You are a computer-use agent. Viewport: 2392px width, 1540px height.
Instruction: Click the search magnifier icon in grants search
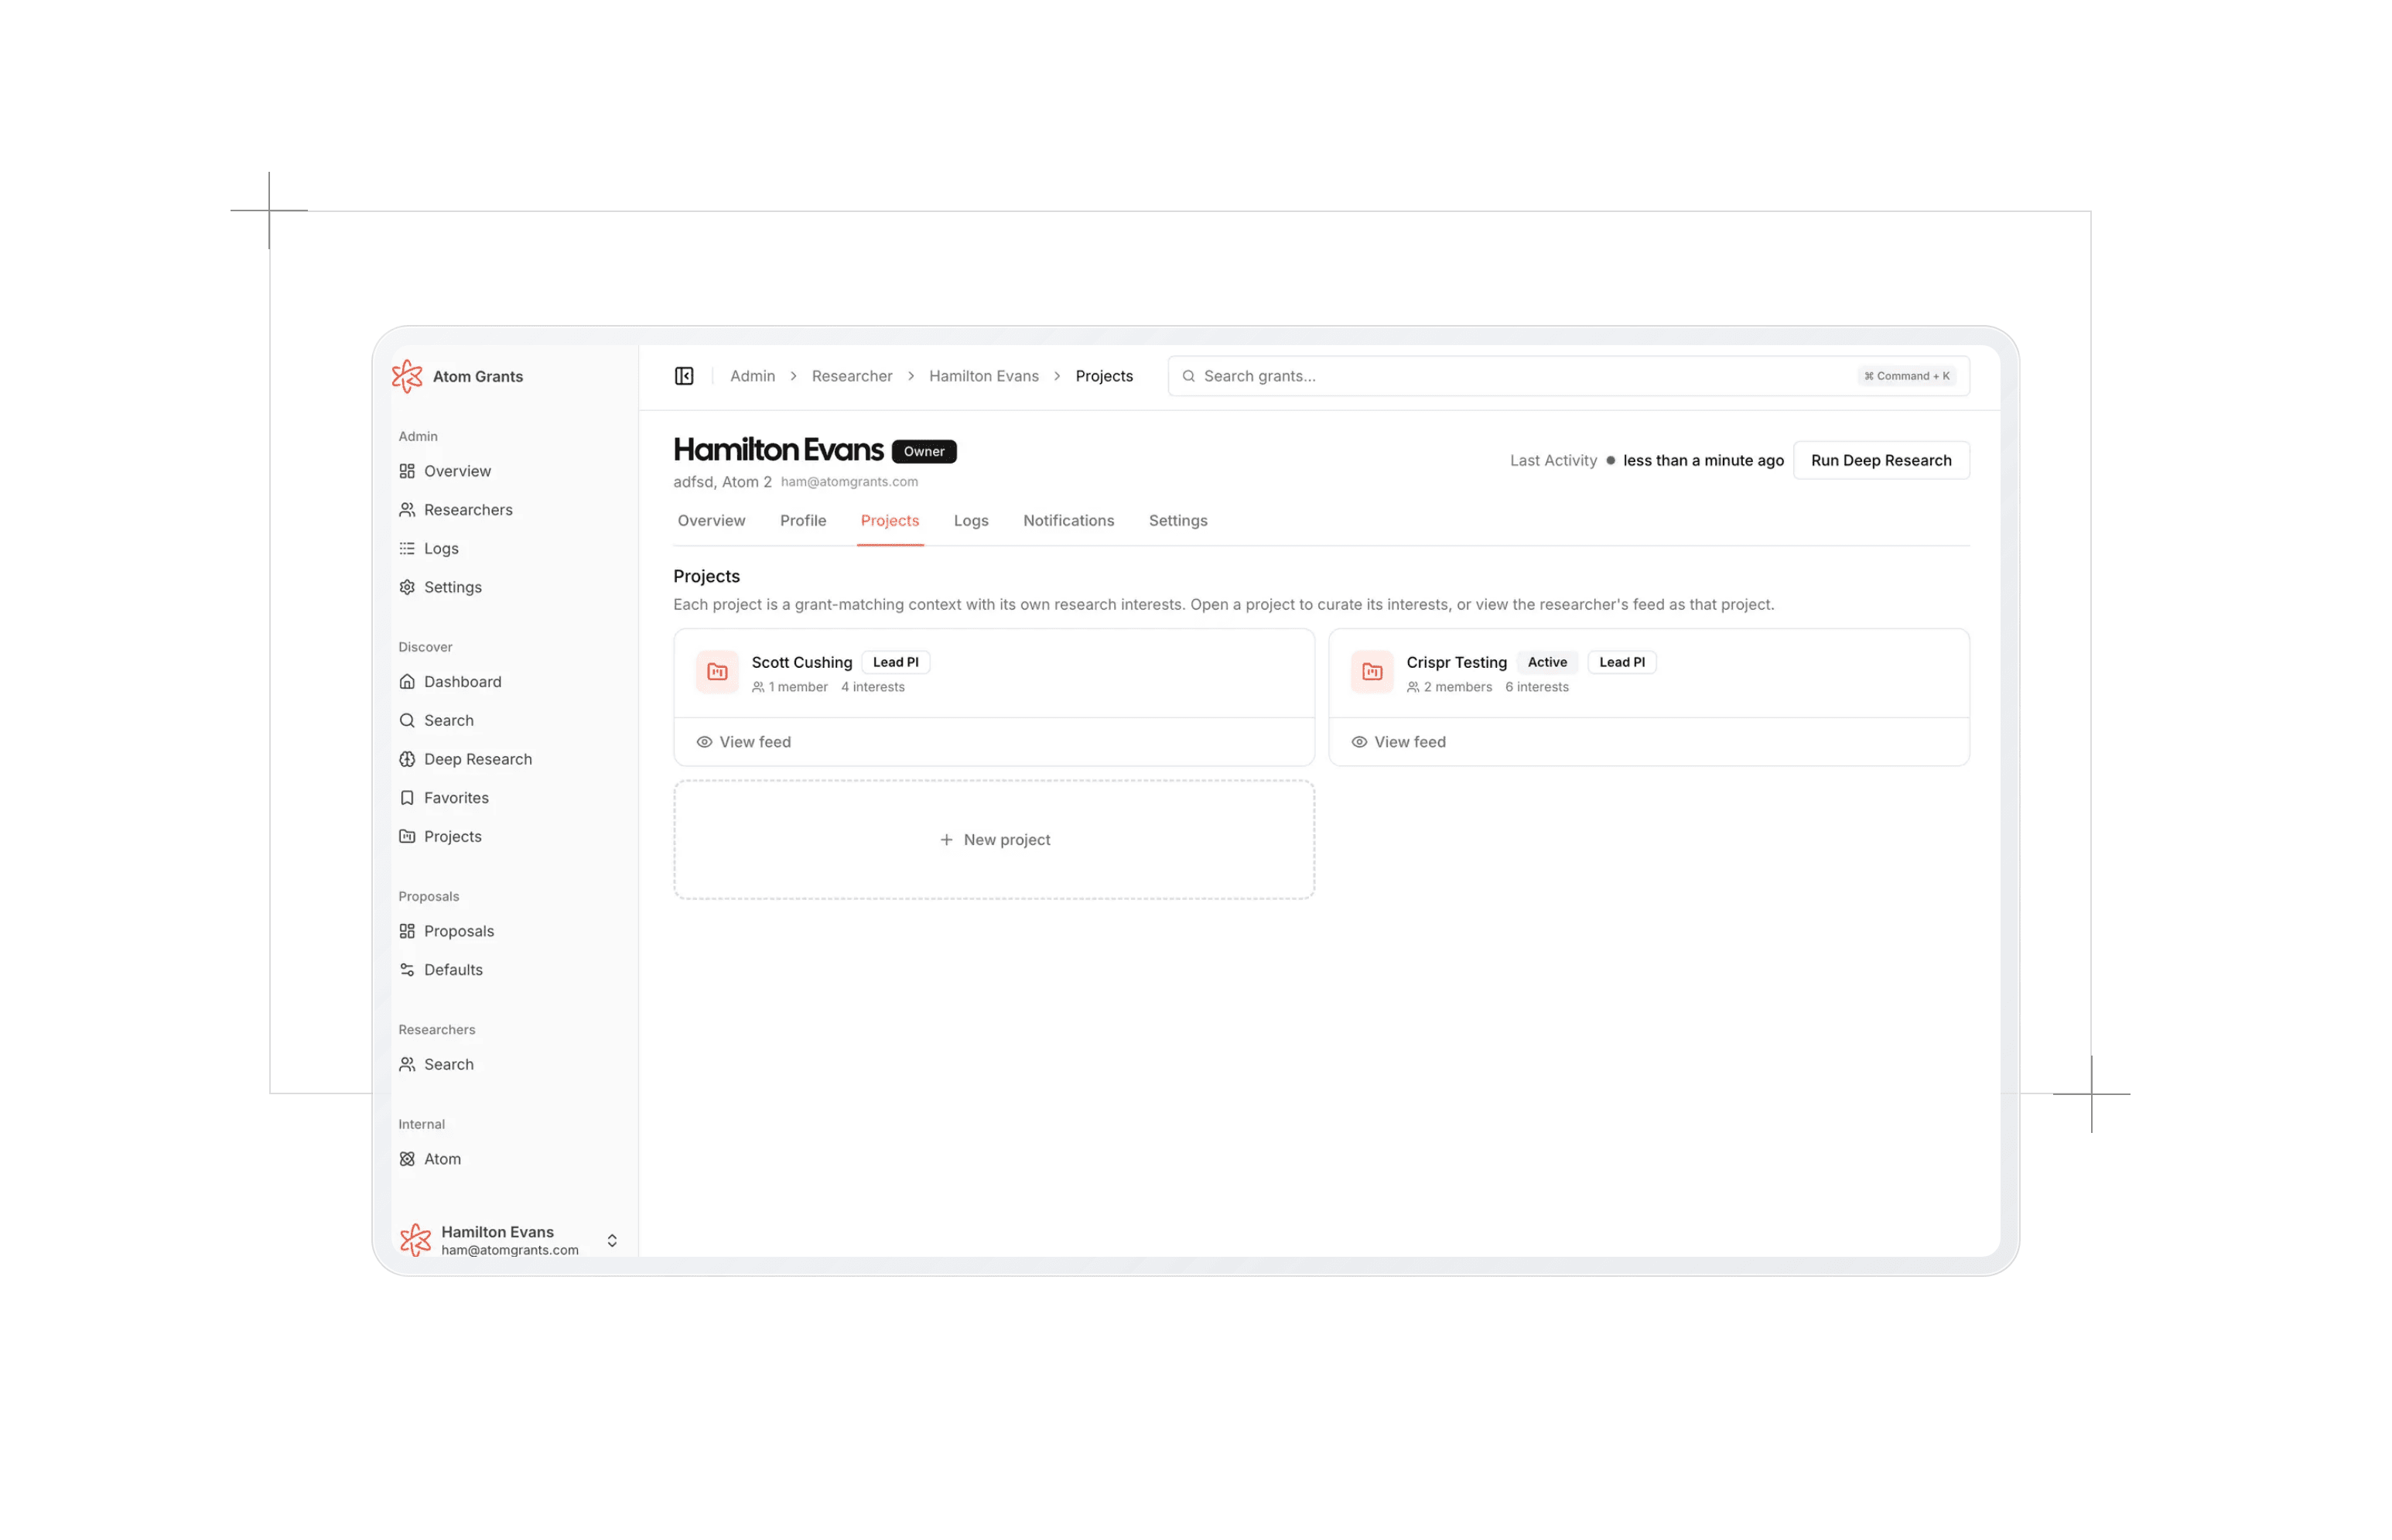pyautogui.click(x=1188, y=376)
